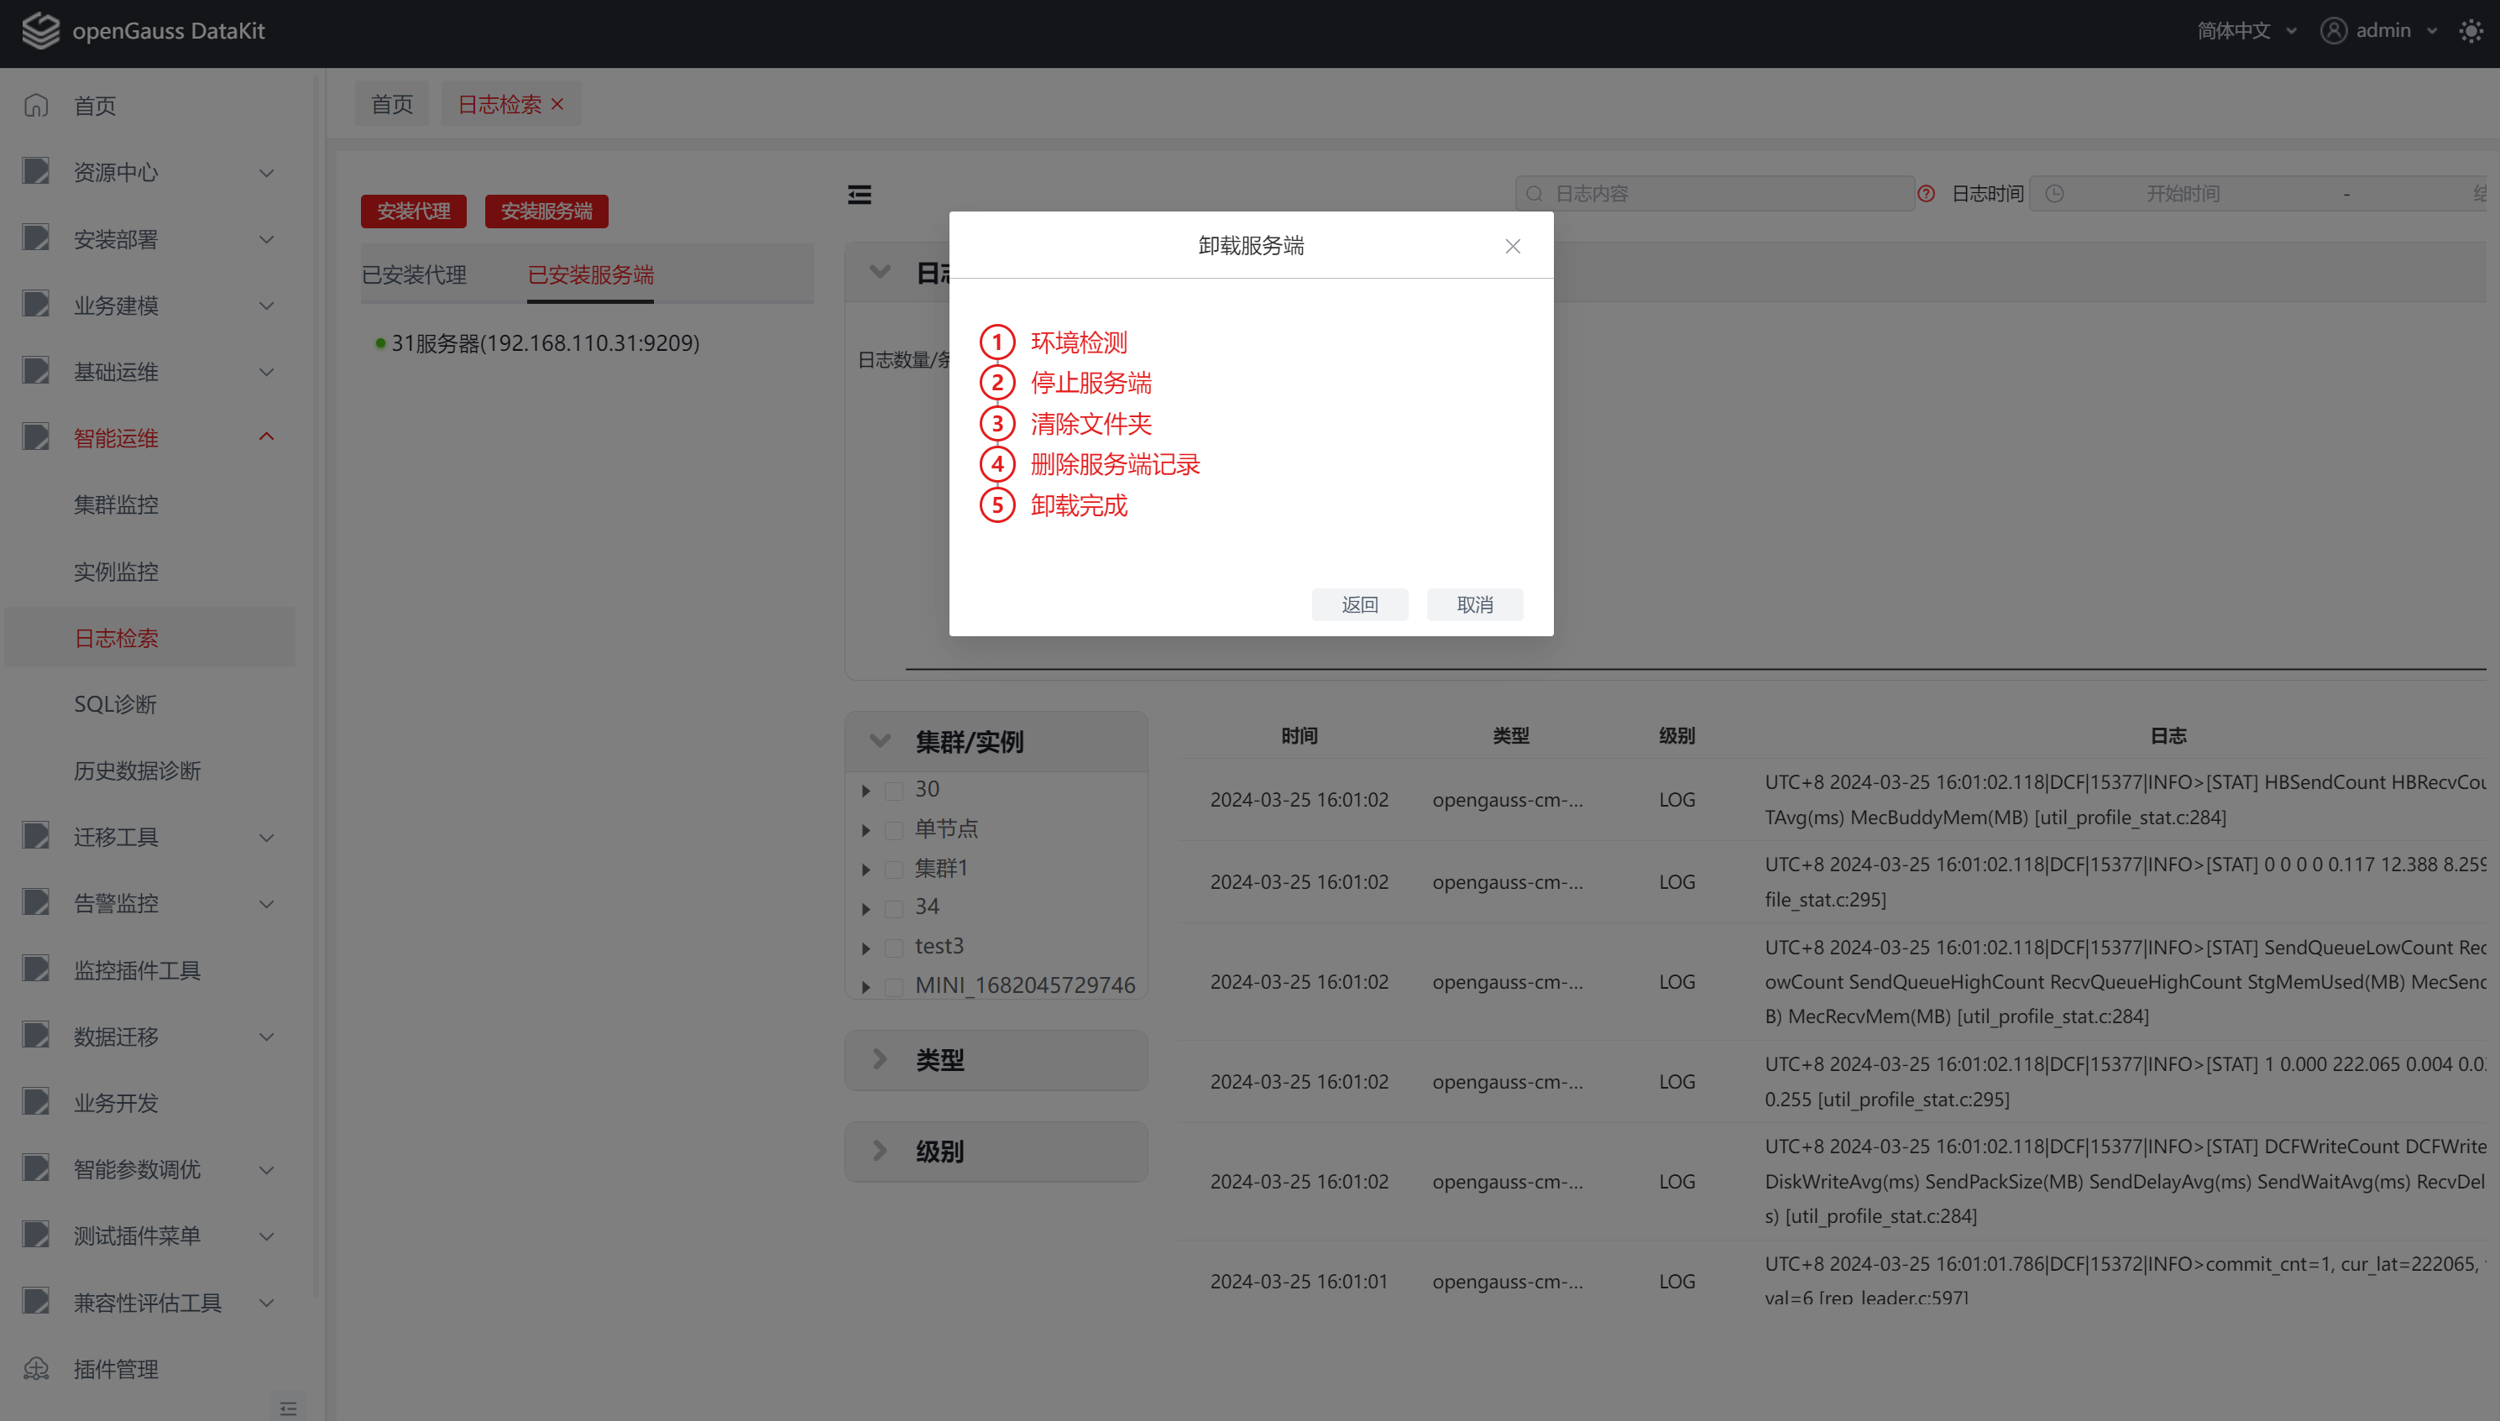The width and height of the screenshot is (2500, 1421).
Task: Click the 迁移工具 sidebar icon
Action: tap(36, 835)
